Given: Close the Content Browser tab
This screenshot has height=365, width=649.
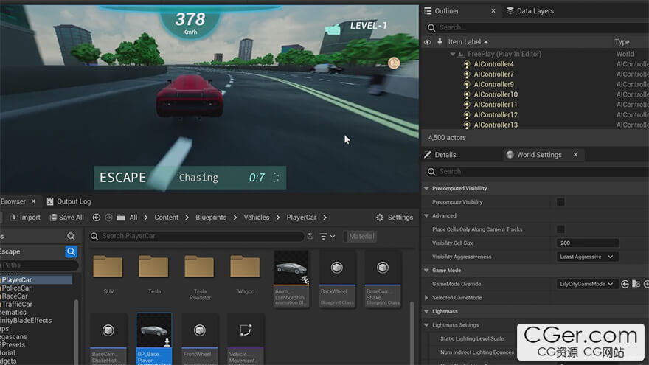Looking at the screenshot, I should [33, 201].
